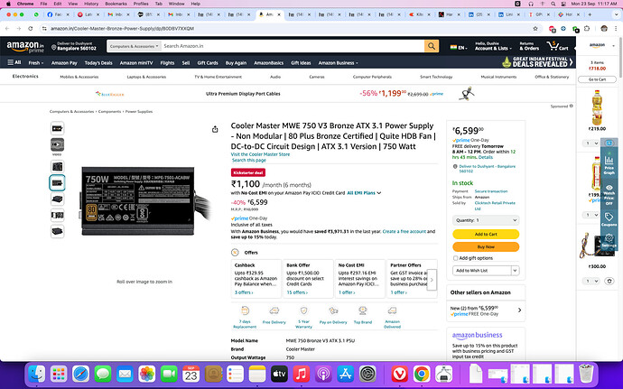
Task: Click the Pay on Delivery icon
Action: pos(333,310)
